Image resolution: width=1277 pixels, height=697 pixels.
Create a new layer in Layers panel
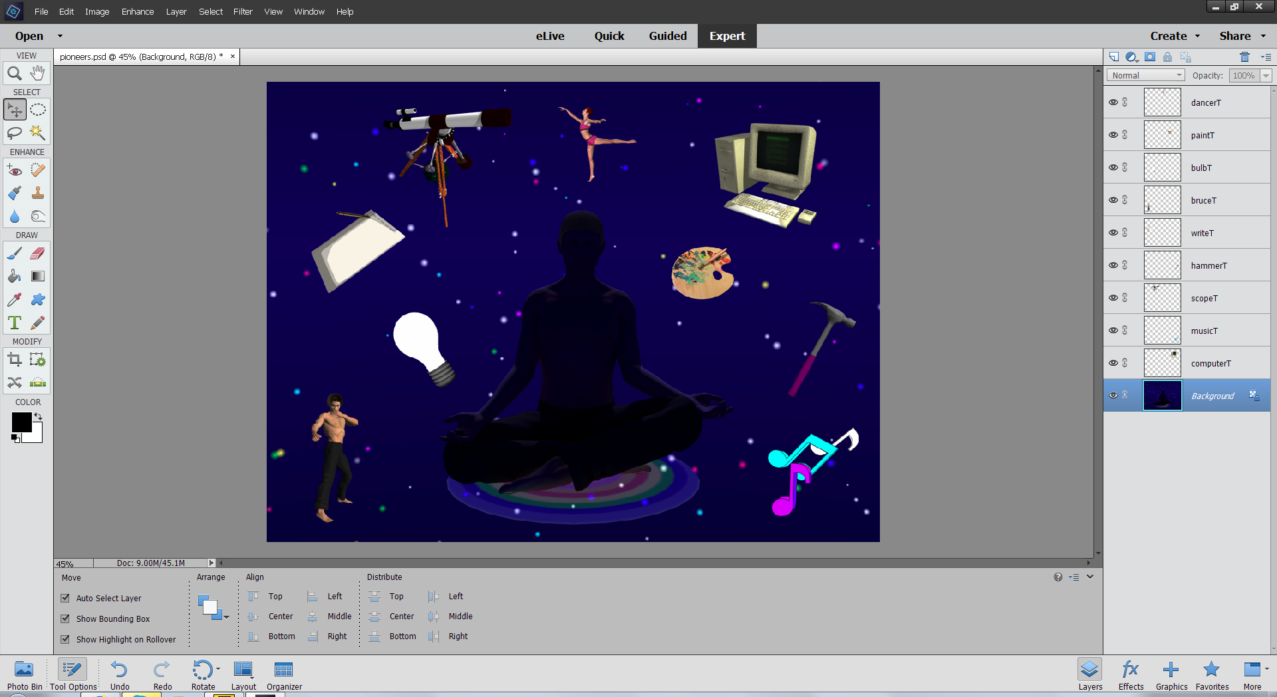[1114, 57]
